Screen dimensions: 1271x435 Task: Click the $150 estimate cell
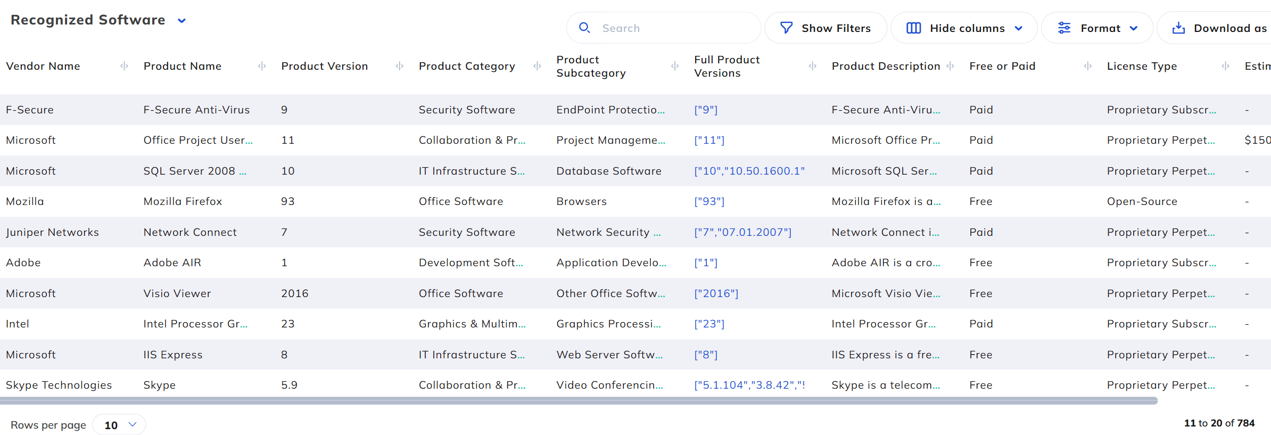coord(1257,140)
